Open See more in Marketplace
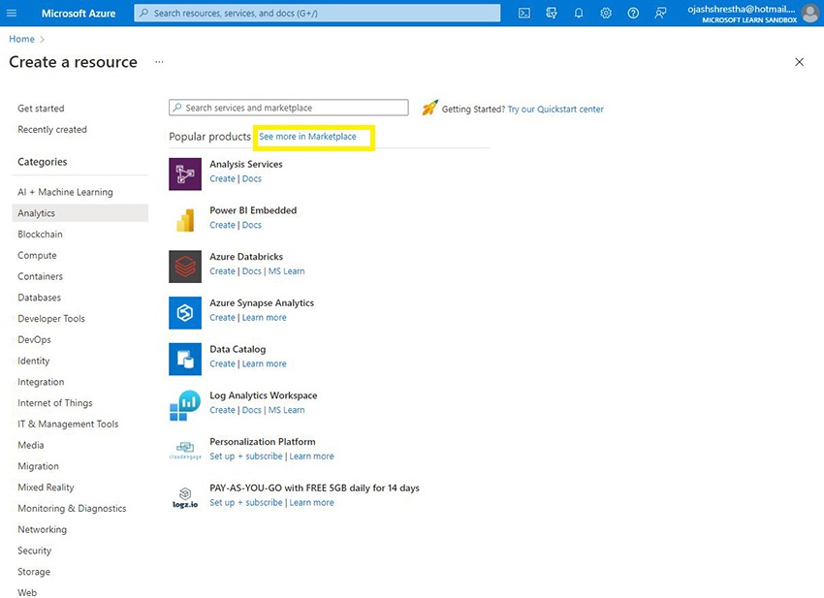 (x=307, y=137)
